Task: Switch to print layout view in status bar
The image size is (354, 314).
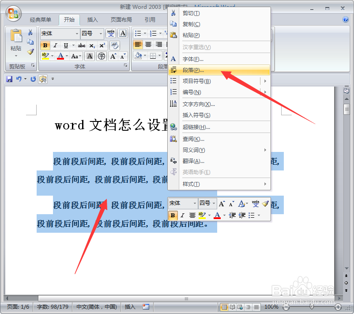Action: point(224,307)
